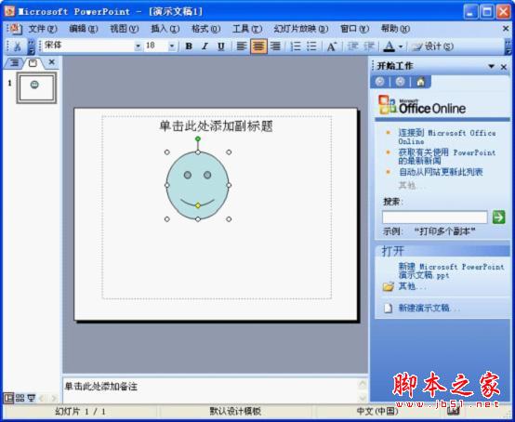This screenshot has width=515, height=422.
Task: Toggle center alignment button
Action: (258, 46)
